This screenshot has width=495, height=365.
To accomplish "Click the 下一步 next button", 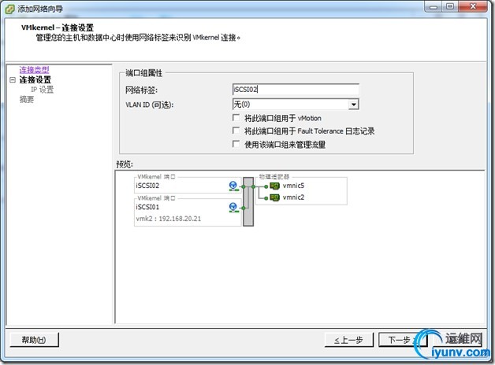I will pos(403,340).
